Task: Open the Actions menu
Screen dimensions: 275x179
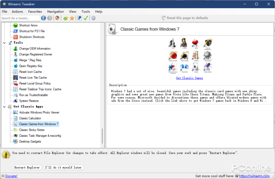Action: pyautogui.click(x=17, y=12)
